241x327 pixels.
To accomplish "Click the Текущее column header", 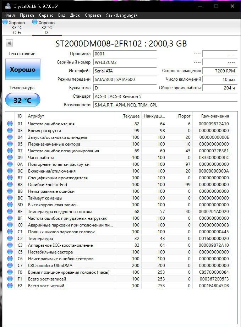I will pyautogui.click(x=128, y=116).
